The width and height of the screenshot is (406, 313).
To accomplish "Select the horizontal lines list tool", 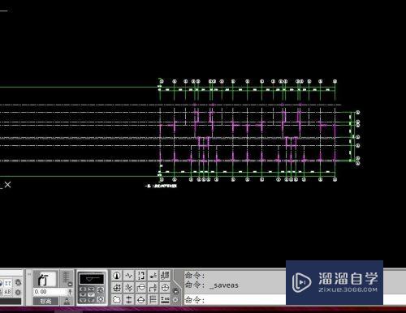I will pos(153,300).
